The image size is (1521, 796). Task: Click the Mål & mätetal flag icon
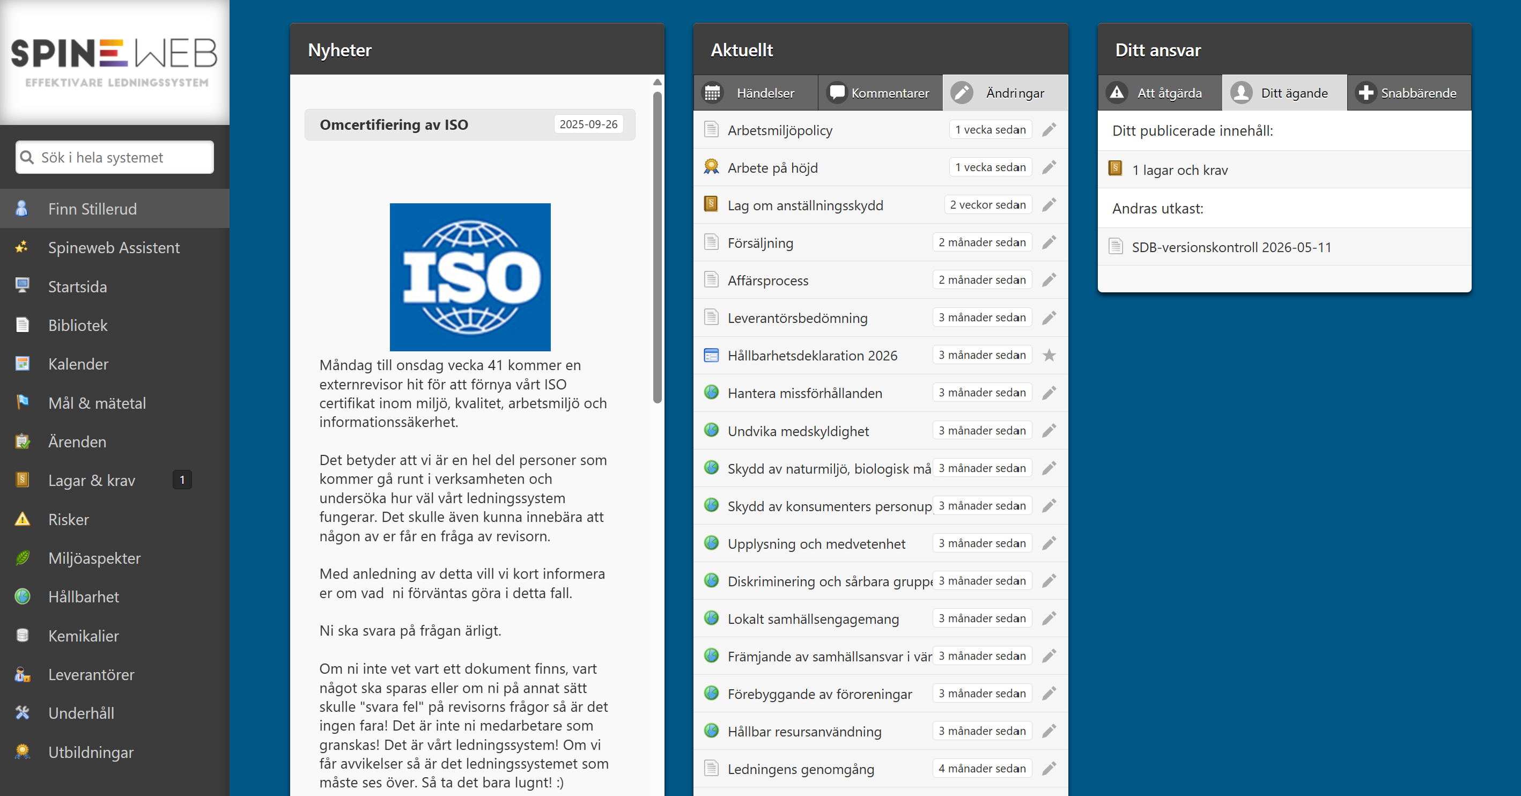pyautogui.click(x=22, y=403)
